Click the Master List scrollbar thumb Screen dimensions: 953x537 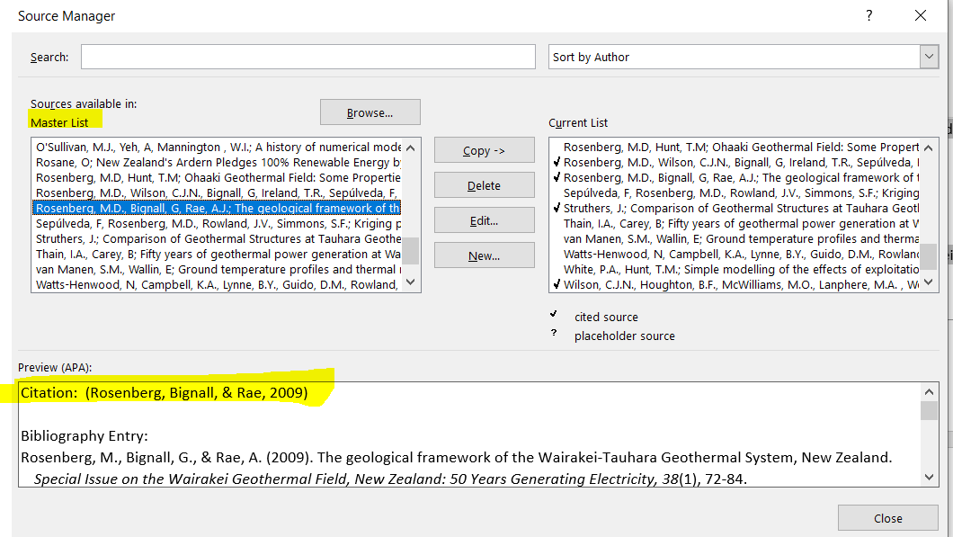pos(411,251)
